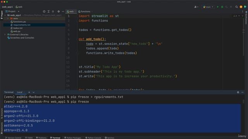
Task: Open terminal panel settings gear
Action: [x=238, y=92]
